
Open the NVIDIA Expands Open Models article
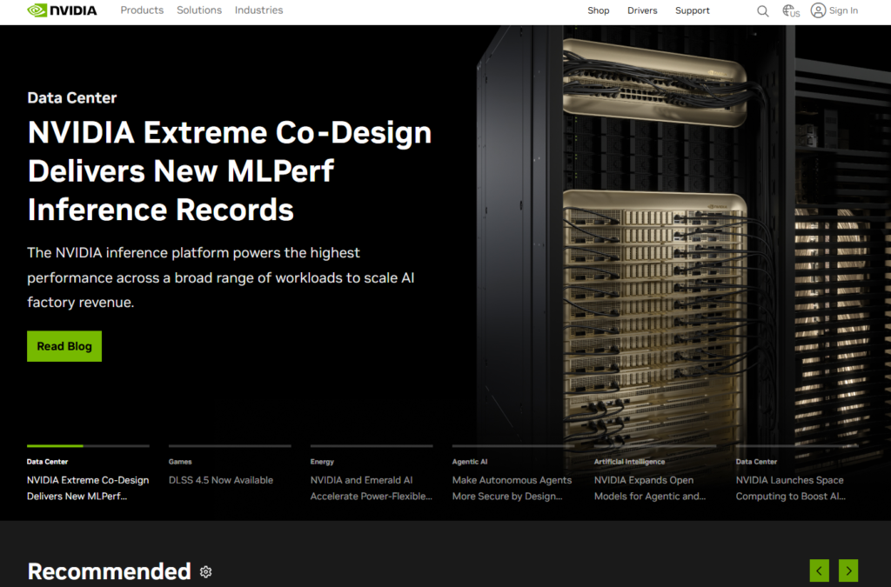(x=653, y=487)
